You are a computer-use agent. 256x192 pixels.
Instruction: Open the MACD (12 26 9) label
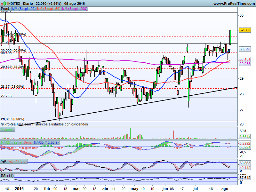[x=46, y=142]
